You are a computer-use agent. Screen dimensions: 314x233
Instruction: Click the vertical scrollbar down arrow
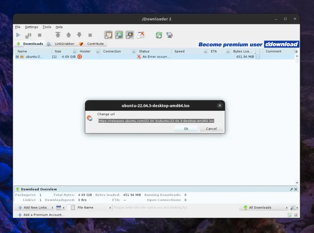297,183
